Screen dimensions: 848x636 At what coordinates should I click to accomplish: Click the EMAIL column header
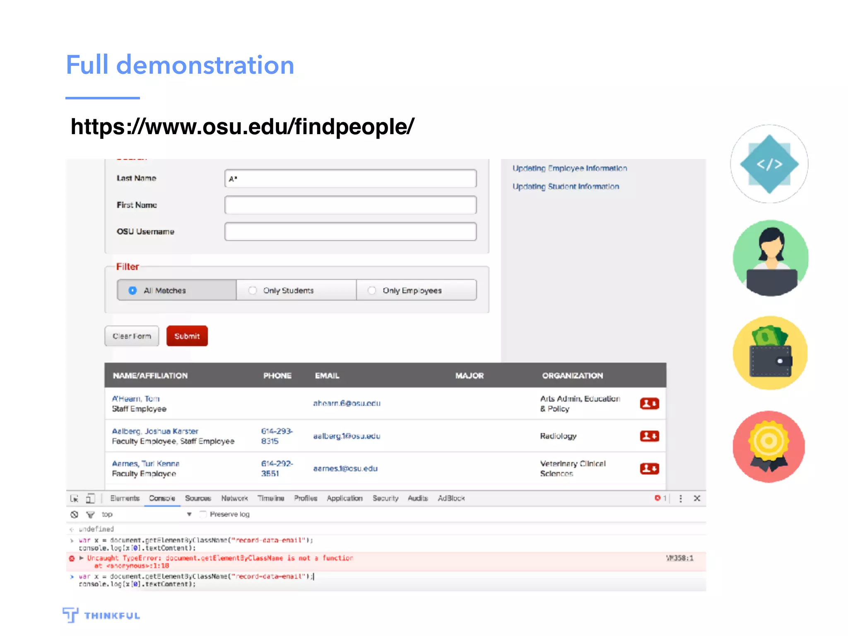tap(327, 376)
